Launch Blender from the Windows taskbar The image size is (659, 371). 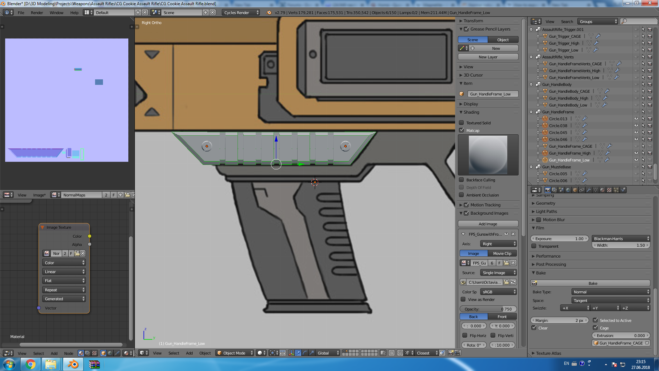(x=73, y=364)
